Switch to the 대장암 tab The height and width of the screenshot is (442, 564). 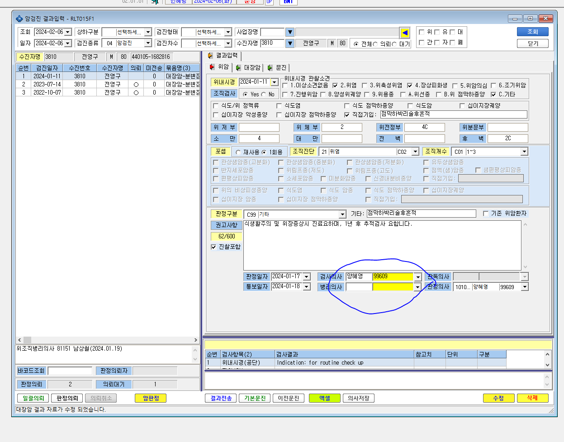(x=248, y=67)
